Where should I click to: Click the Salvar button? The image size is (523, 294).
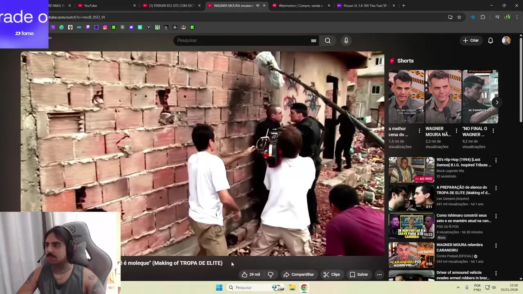[359, 274]
